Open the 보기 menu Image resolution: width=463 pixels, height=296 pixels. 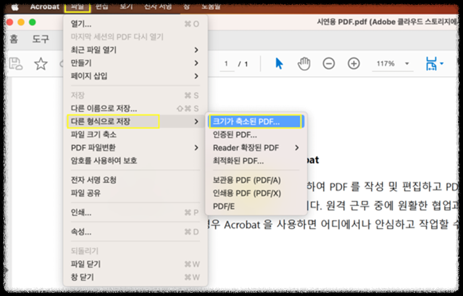point(126,7)
